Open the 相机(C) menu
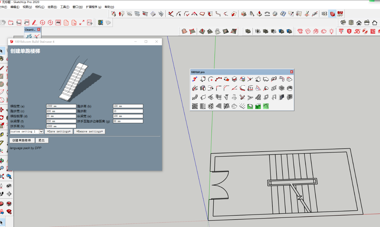The width and height of the screenshot is (380, 227). 40,7
